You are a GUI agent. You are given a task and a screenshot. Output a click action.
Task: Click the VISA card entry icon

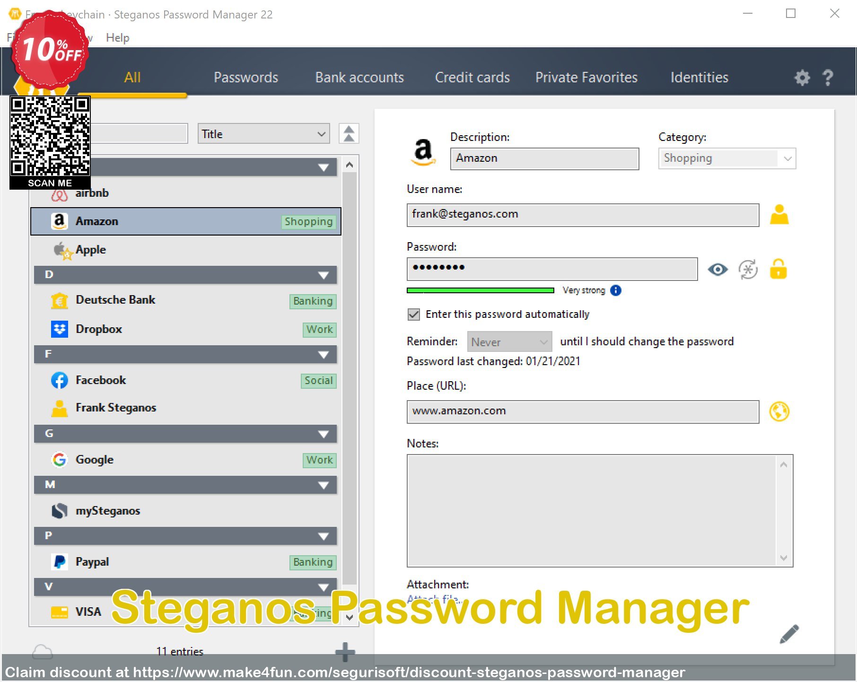click(59, 612)
